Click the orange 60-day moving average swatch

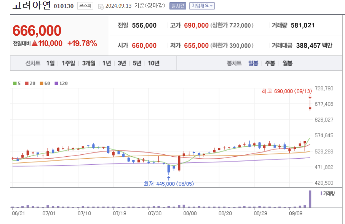42,83
